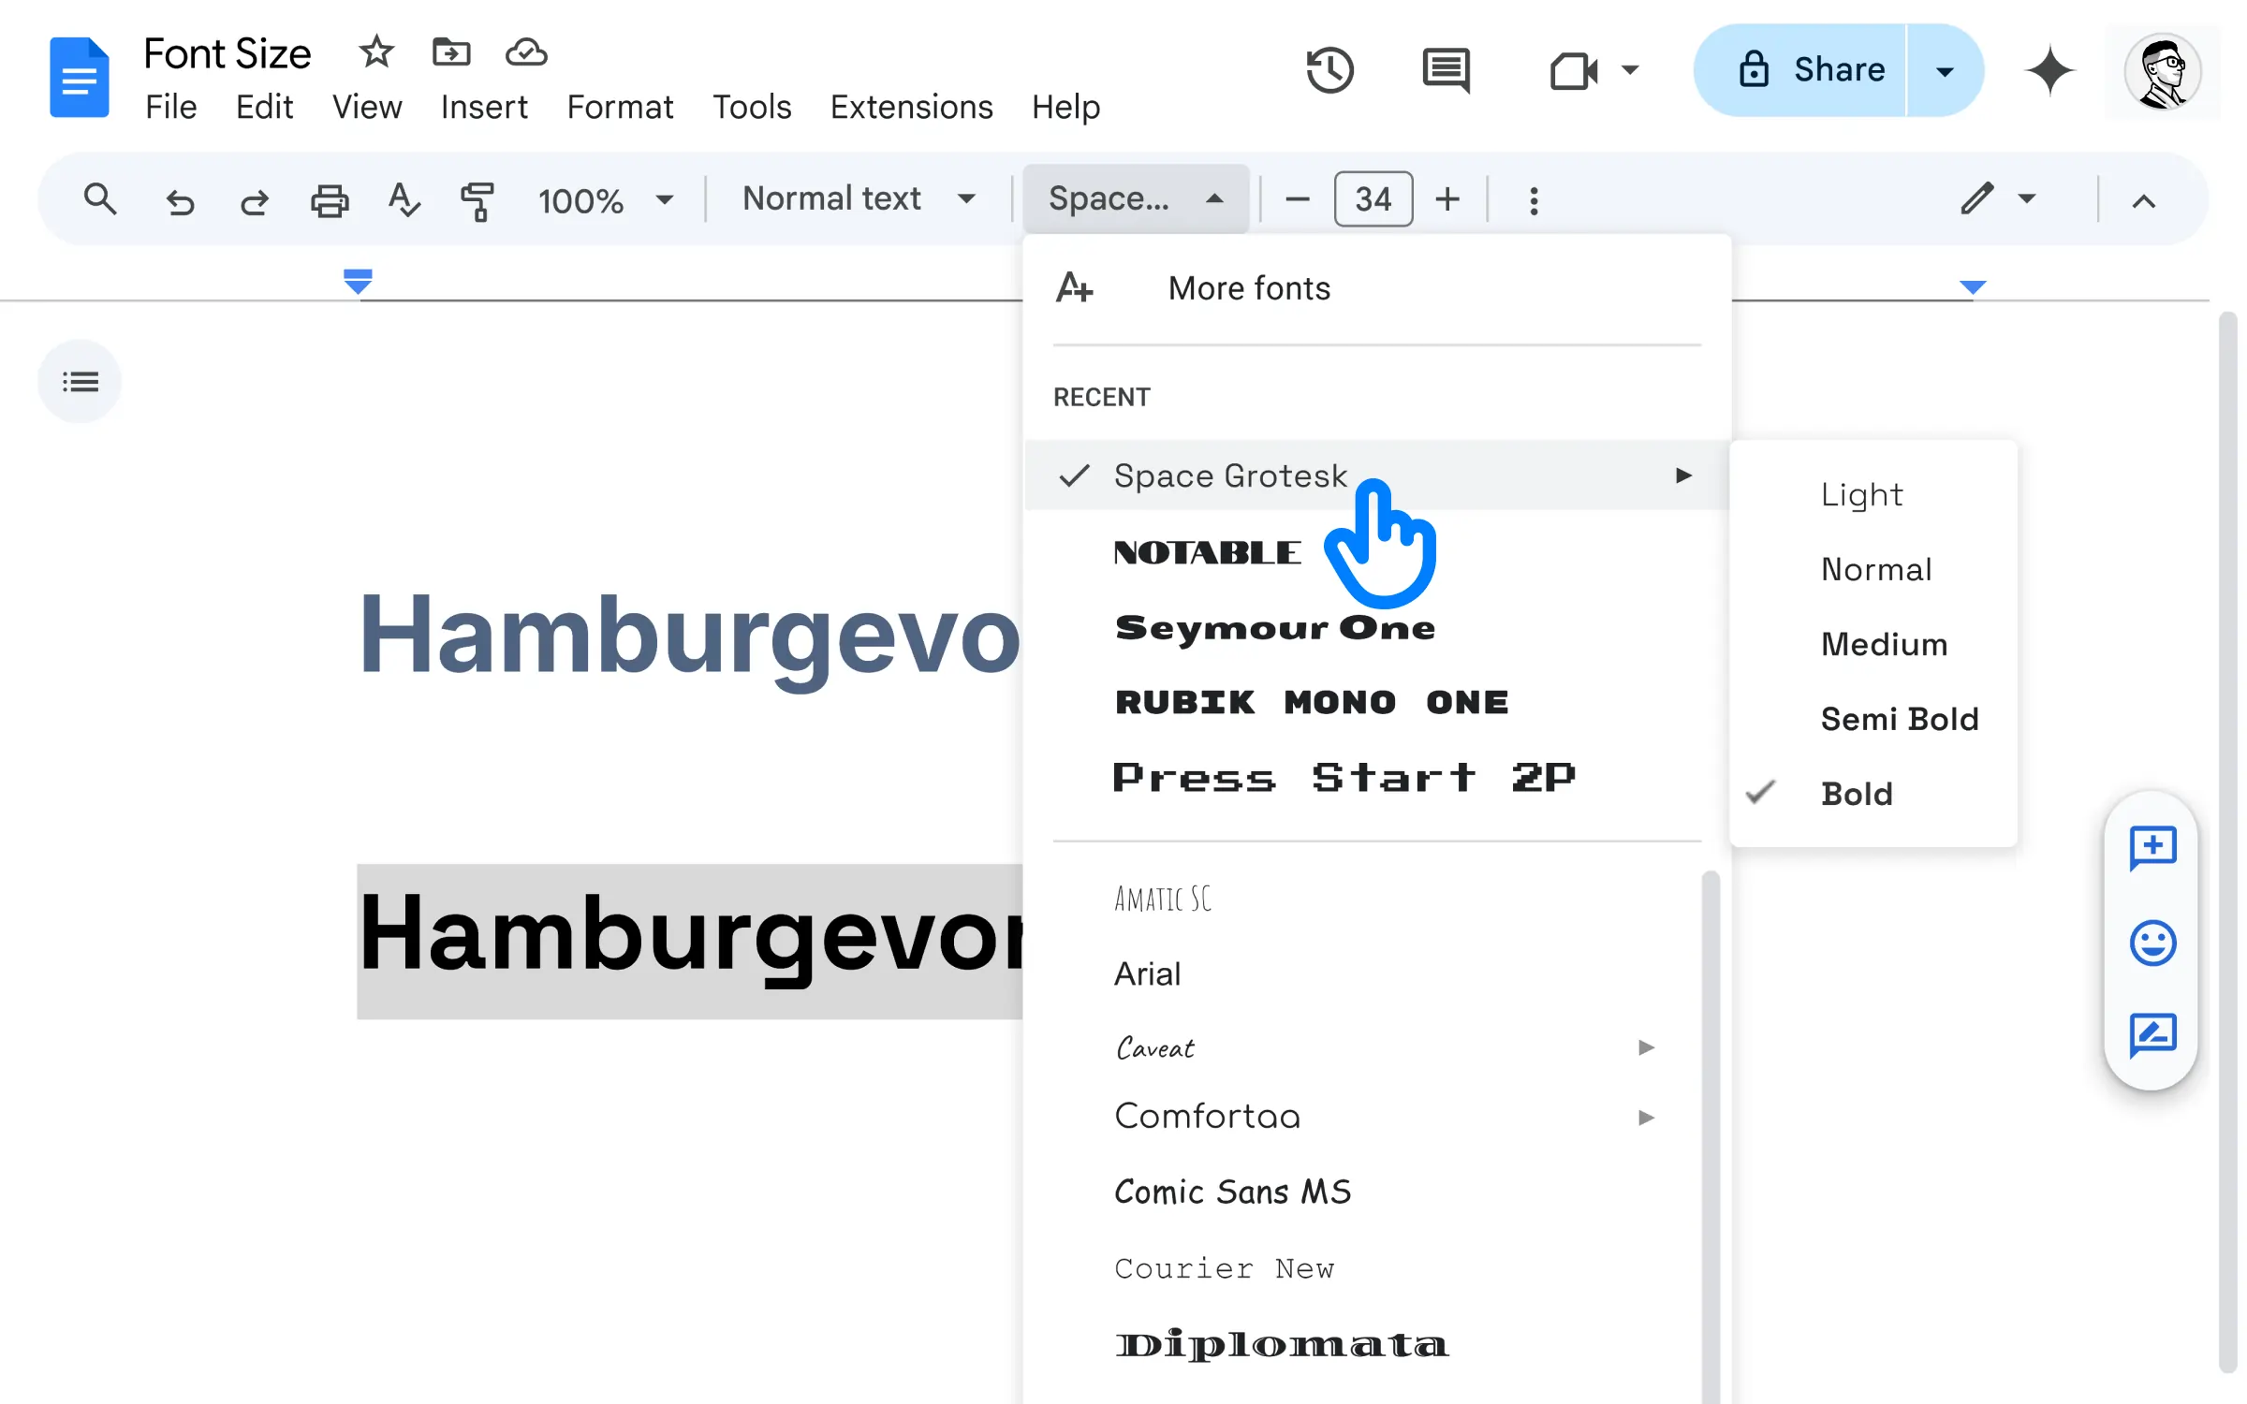Hide the menus with the chevron arrow
This screenshot has height=1404, width=2247.
point(2144,200)
